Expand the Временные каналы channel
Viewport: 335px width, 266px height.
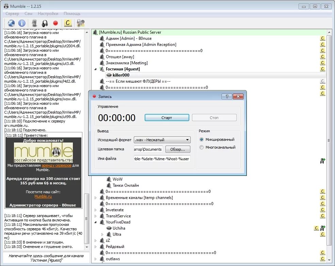coord(96,198)
